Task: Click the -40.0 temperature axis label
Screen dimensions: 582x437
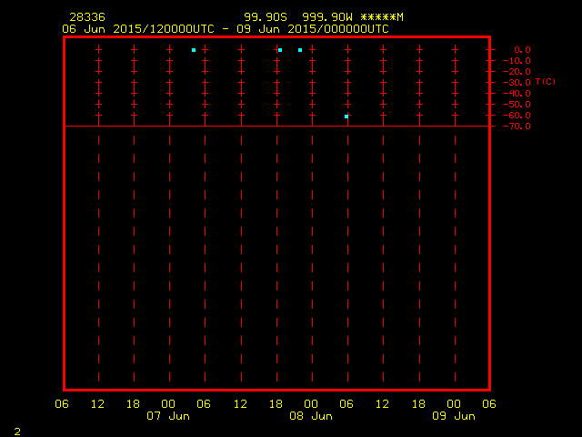Action: point(517,93)
